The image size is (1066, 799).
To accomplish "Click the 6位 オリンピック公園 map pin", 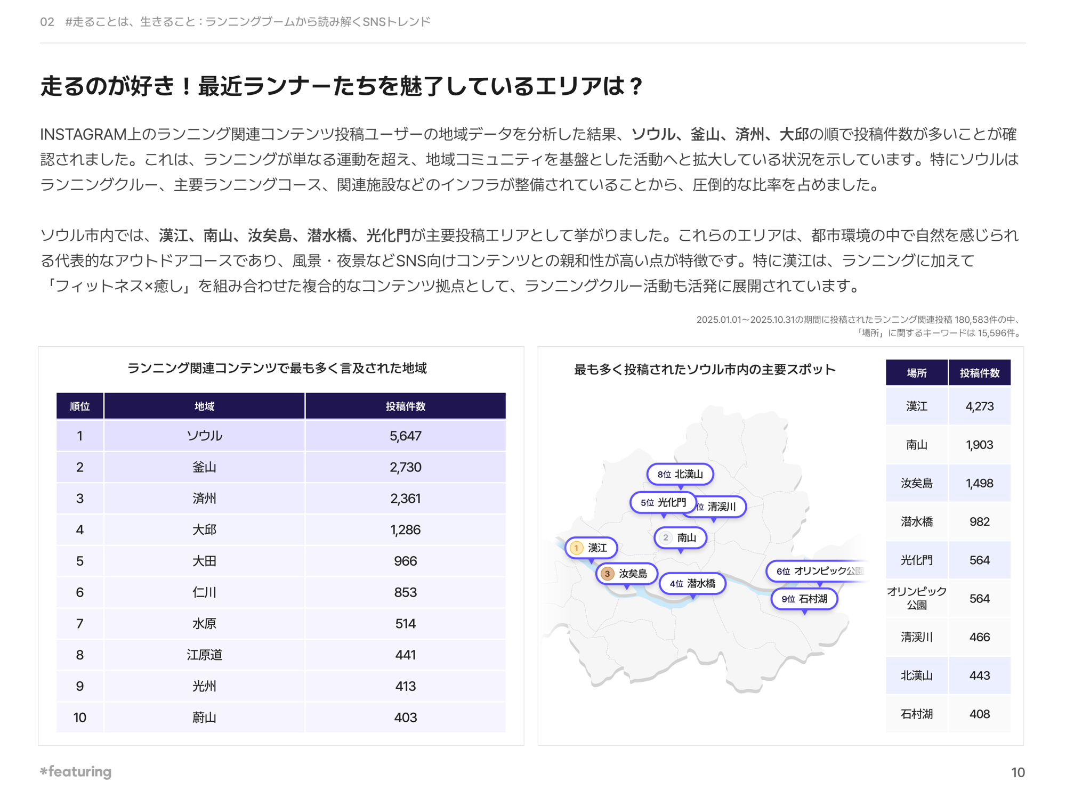I will tap(818, 571).
